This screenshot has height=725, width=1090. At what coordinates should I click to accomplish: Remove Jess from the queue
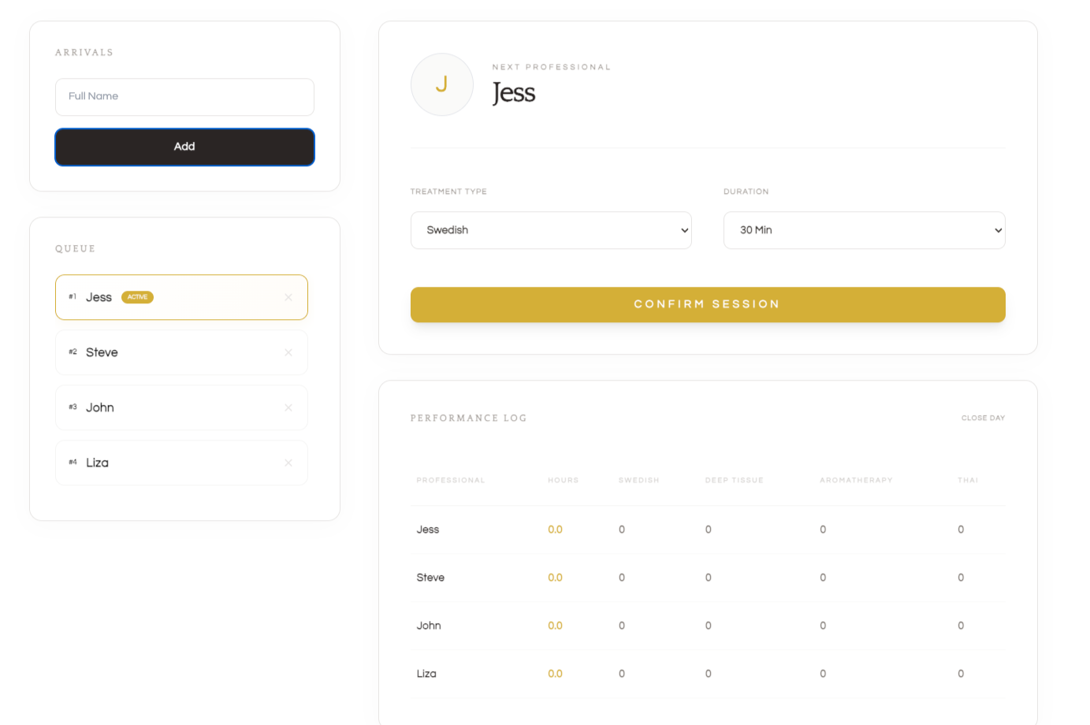tap(288, 297)
